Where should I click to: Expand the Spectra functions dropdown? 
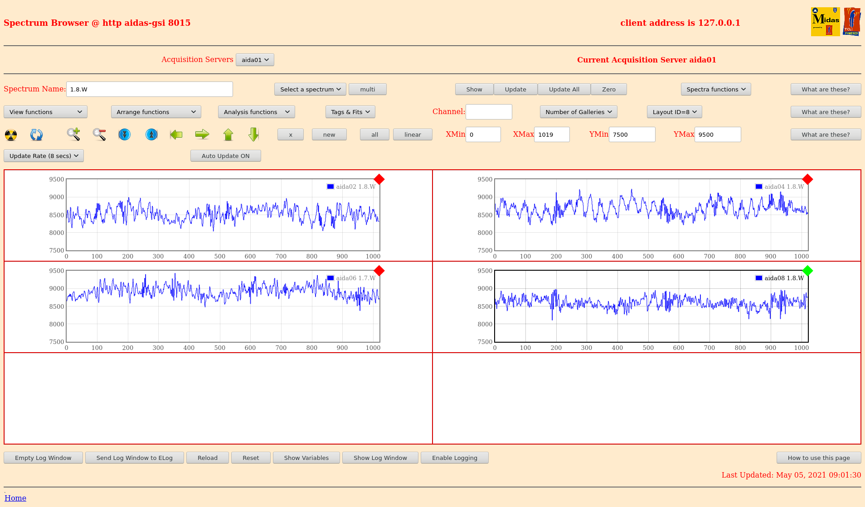[x=716, y=89]
